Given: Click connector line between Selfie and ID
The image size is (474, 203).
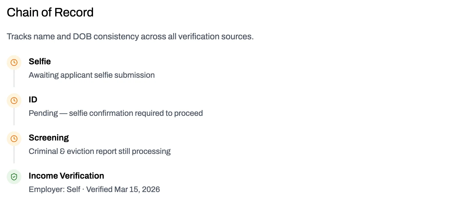Looking at the screenshot, I should coord(14,79).
